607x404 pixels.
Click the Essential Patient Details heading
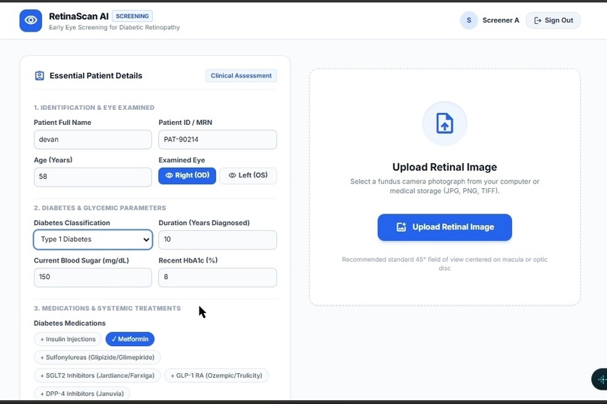point(96,76)
